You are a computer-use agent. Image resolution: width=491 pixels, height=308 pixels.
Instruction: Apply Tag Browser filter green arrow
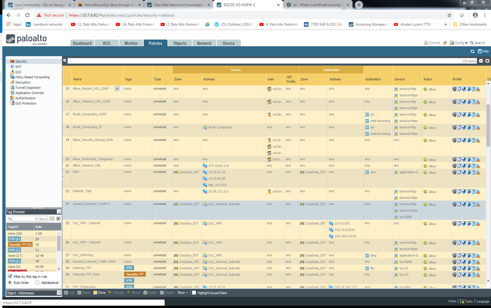52,219
